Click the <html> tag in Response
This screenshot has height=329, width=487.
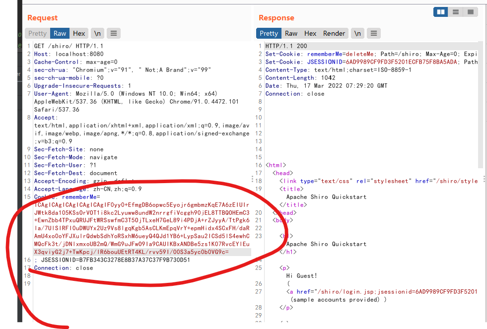click(276, 165)
